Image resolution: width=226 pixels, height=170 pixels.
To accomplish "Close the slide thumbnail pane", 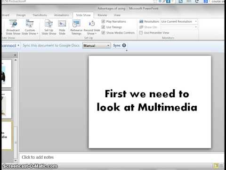I will [x=15, y=55].
